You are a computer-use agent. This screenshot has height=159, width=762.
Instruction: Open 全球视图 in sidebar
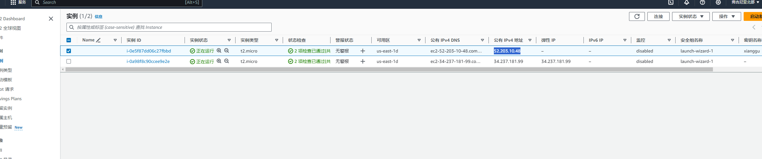coord(11,28)
